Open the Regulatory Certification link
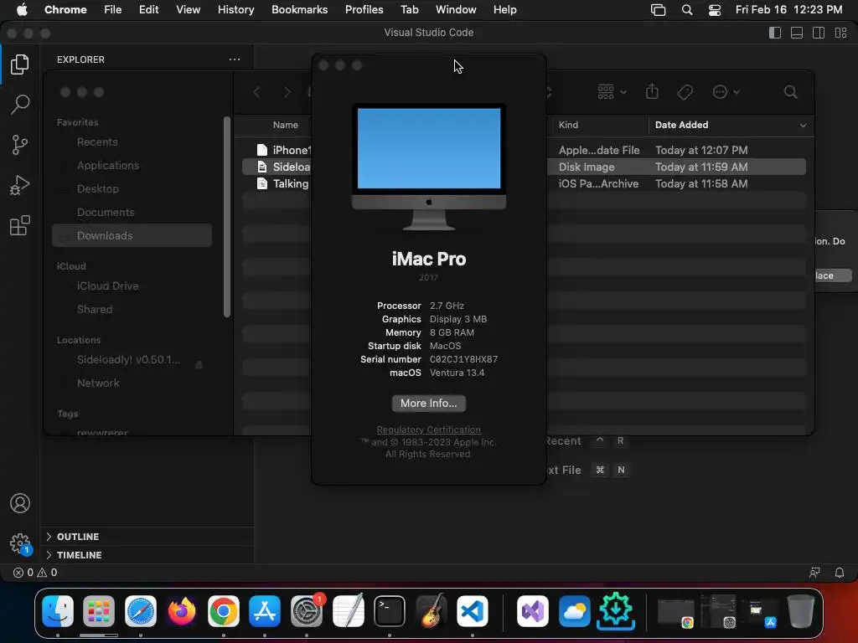 [428, 430]
